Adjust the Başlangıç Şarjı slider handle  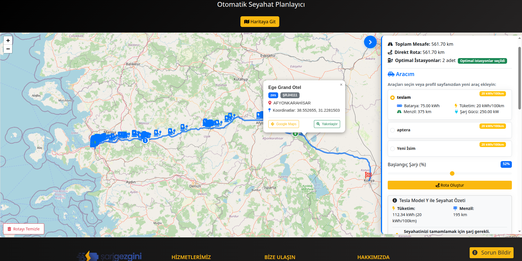pyautogui.click(x=452, y=173)
